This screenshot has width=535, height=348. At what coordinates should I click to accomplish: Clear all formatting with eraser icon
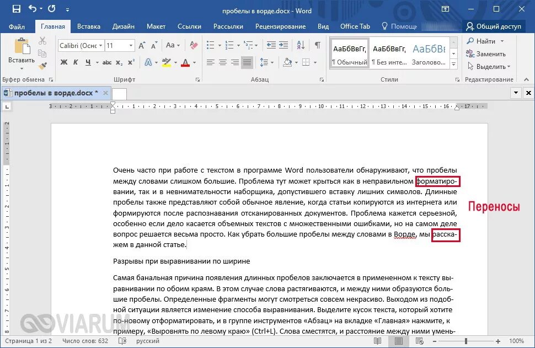[194, 45]
